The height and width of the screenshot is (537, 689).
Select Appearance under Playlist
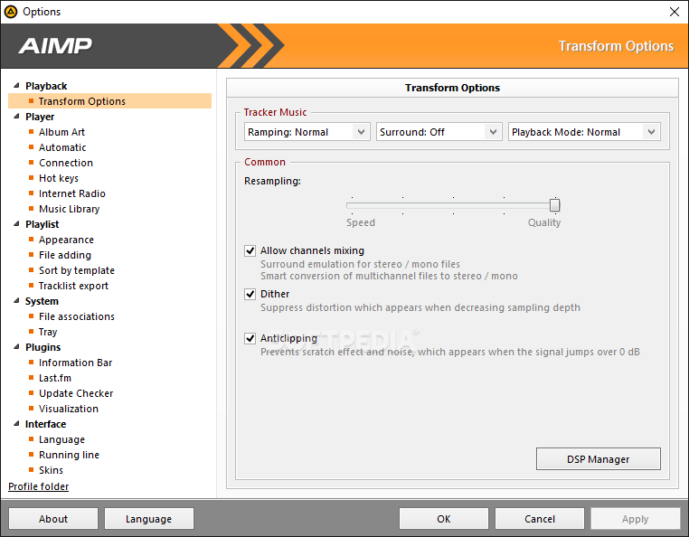(x=66, y=240)
